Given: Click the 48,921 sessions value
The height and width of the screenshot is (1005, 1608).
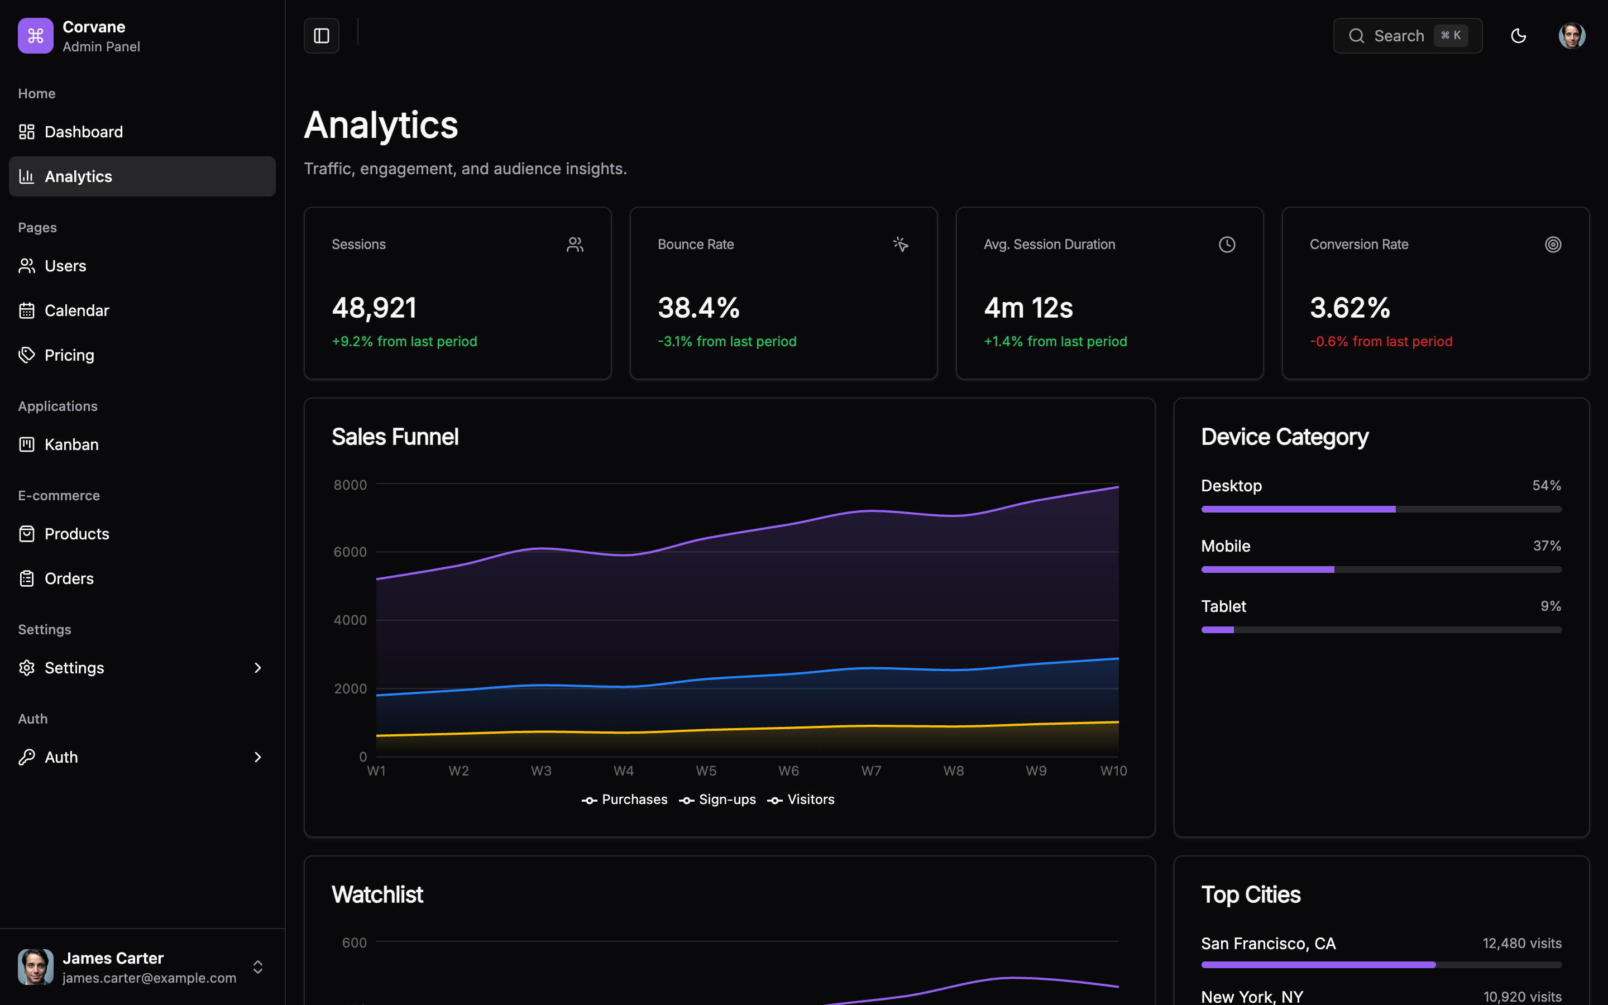Looking at the screenshot, I should pyautogui.click(x=374, y=308).
